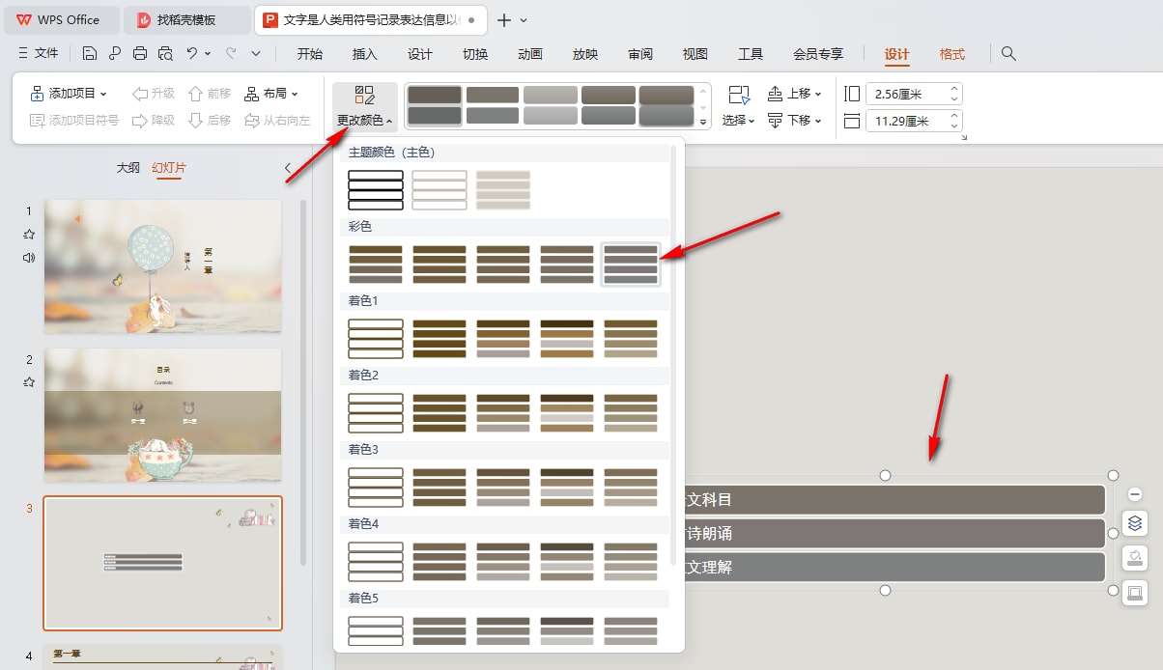
Task: Open the 开始 ribbon tab
Action: point(310,54)
